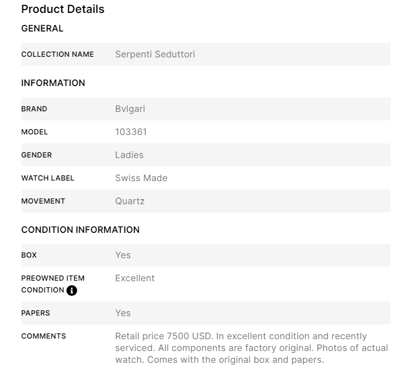Click the MOVEMENT row label
Image resolution: width=411 pixels, height=378 pixels.
43,201
